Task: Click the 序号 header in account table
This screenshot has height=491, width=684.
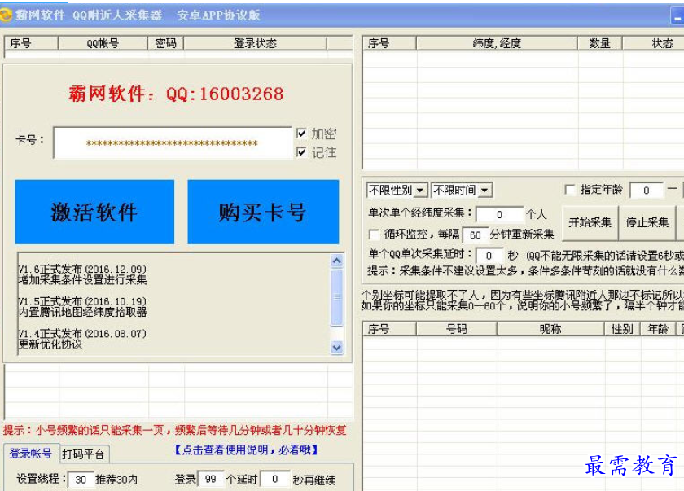Action: [x=31, y=43]
